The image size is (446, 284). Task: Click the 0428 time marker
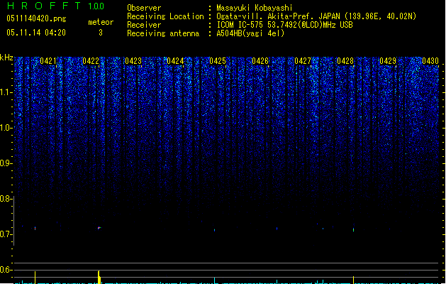click(345, 61)
